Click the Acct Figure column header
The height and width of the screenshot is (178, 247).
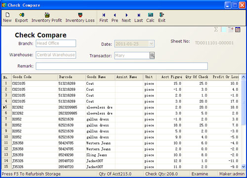tap(169, 77)
